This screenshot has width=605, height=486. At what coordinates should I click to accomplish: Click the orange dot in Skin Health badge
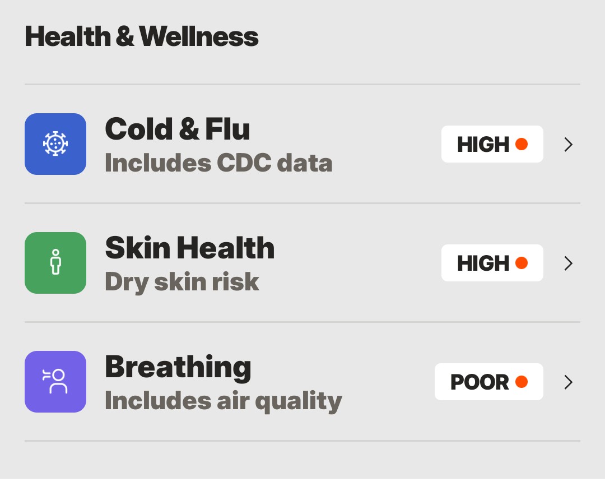click(522, 263)
